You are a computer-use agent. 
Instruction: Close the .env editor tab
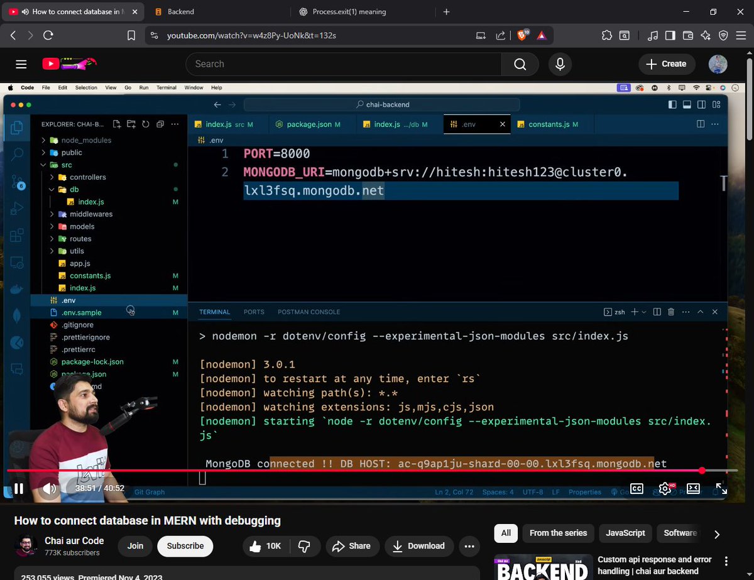coord(502,124)
